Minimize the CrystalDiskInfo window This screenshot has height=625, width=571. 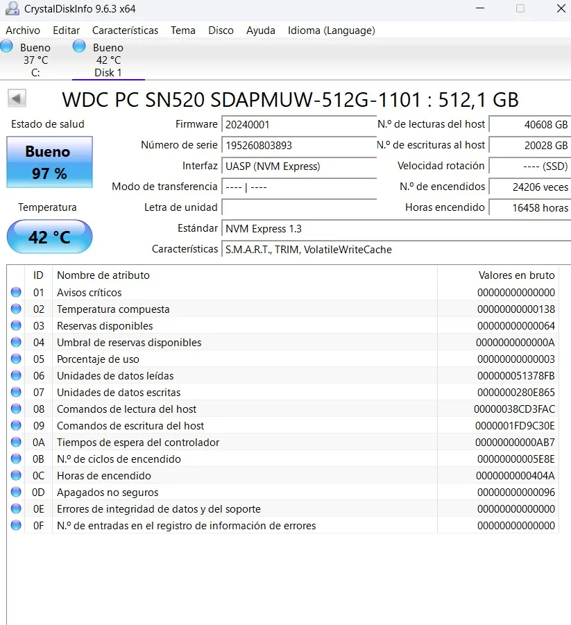480,8
